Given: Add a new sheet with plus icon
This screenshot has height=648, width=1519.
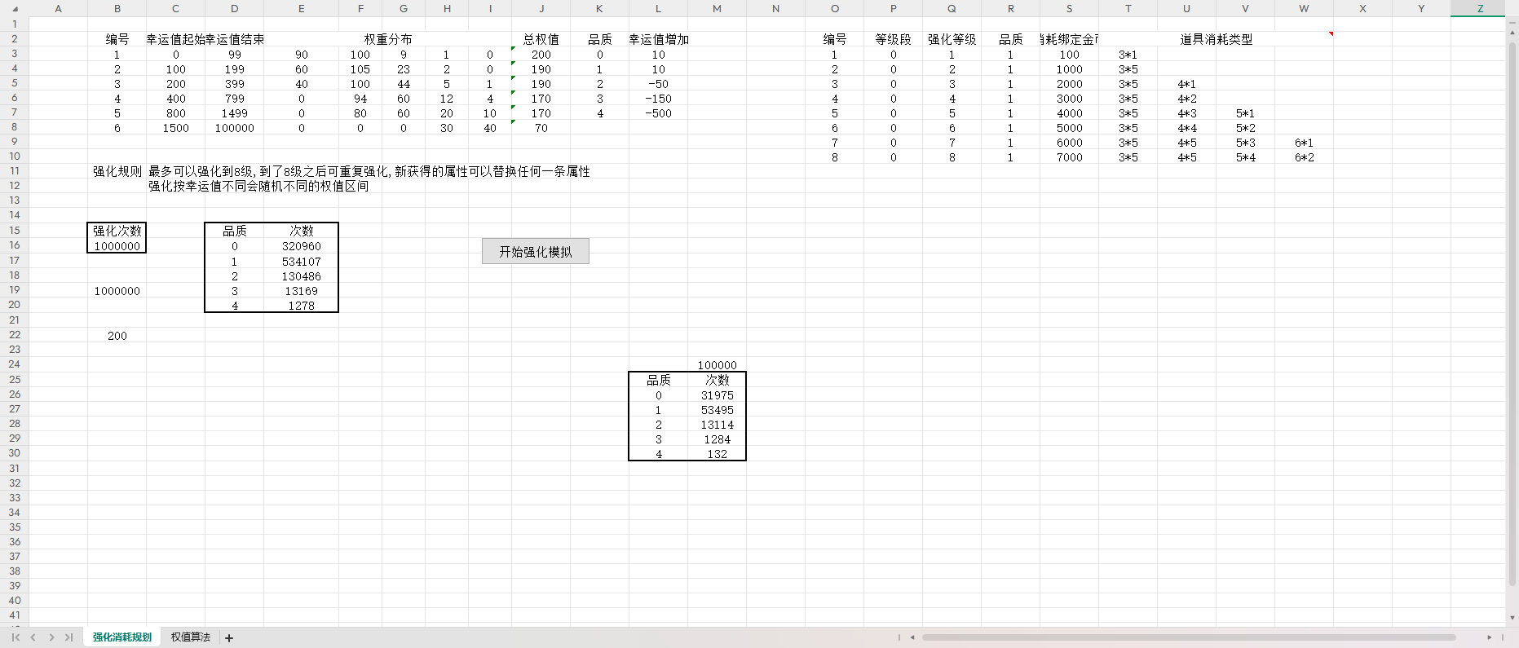Looking at the screenshot, I should [x=229, y=638].
